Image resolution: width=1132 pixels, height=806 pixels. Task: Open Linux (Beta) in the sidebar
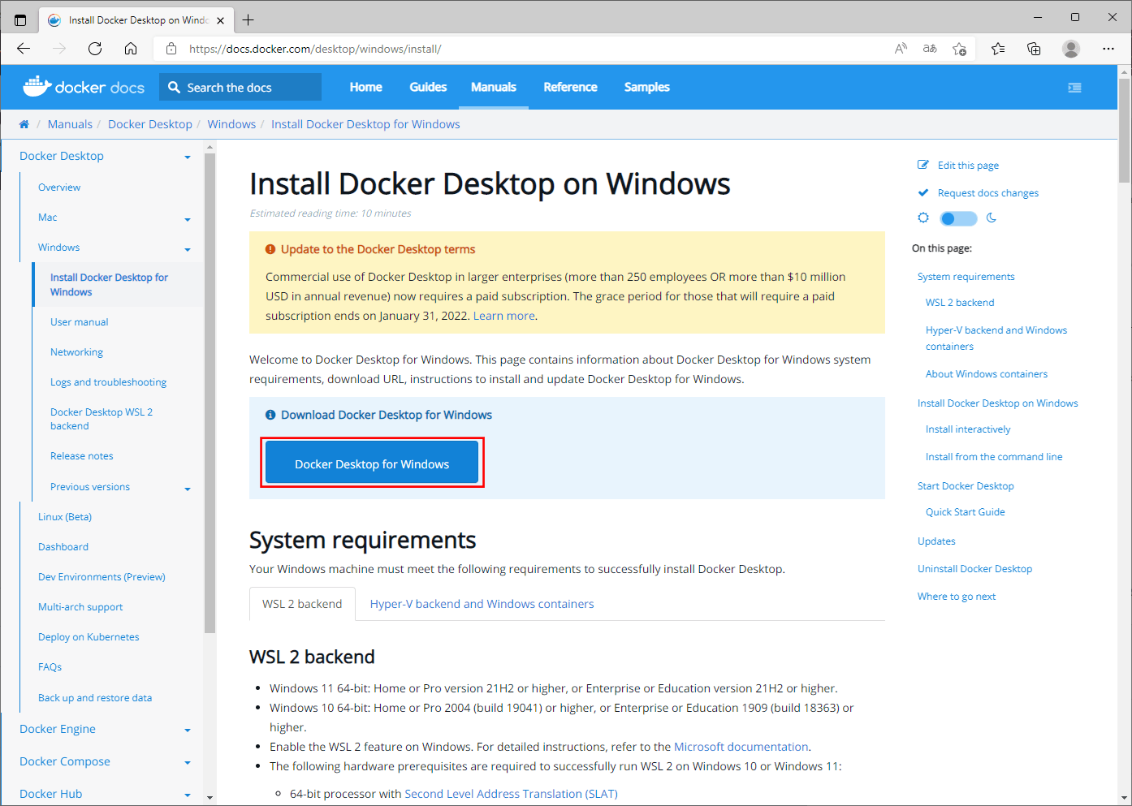click(65, 517)
